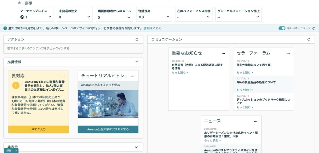This screenshot has height=153, width=319.
Task: Open ホリデーシーズンに向けた広告イベント news headline
Action: [x=231, y=135]
